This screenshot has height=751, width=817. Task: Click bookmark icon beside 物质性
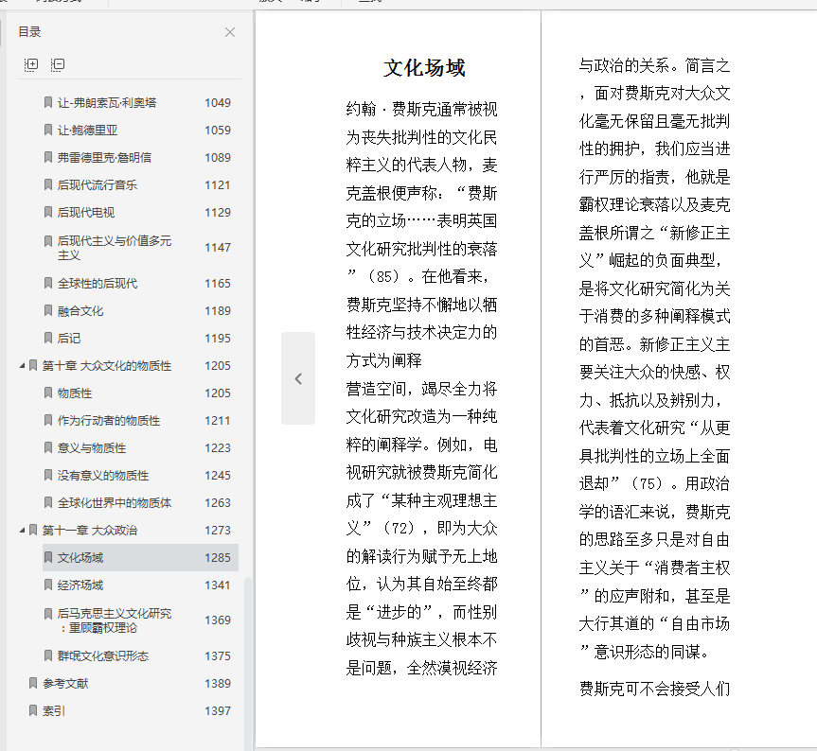48,393
